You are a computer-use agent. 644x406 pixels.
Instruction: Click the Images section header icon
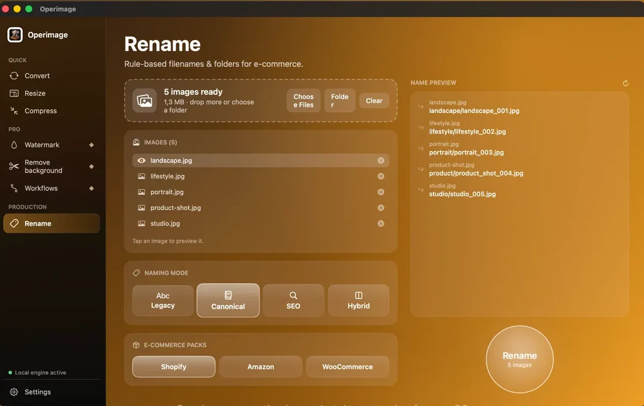[136, 142]
